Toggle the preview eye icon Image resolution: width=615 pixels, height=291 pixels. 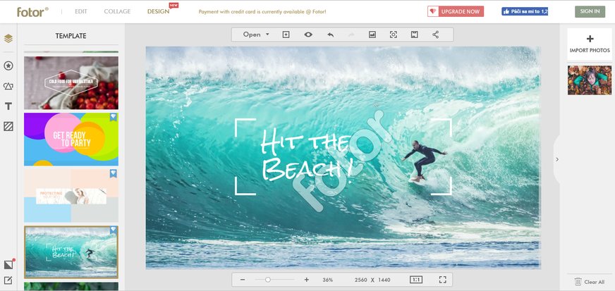coord(308,35)
